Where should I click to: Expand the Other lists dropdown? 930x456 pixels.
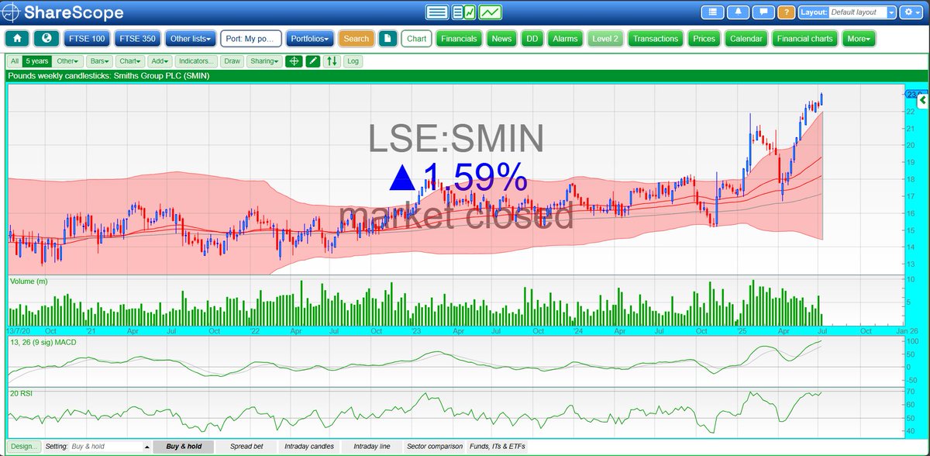190,39
